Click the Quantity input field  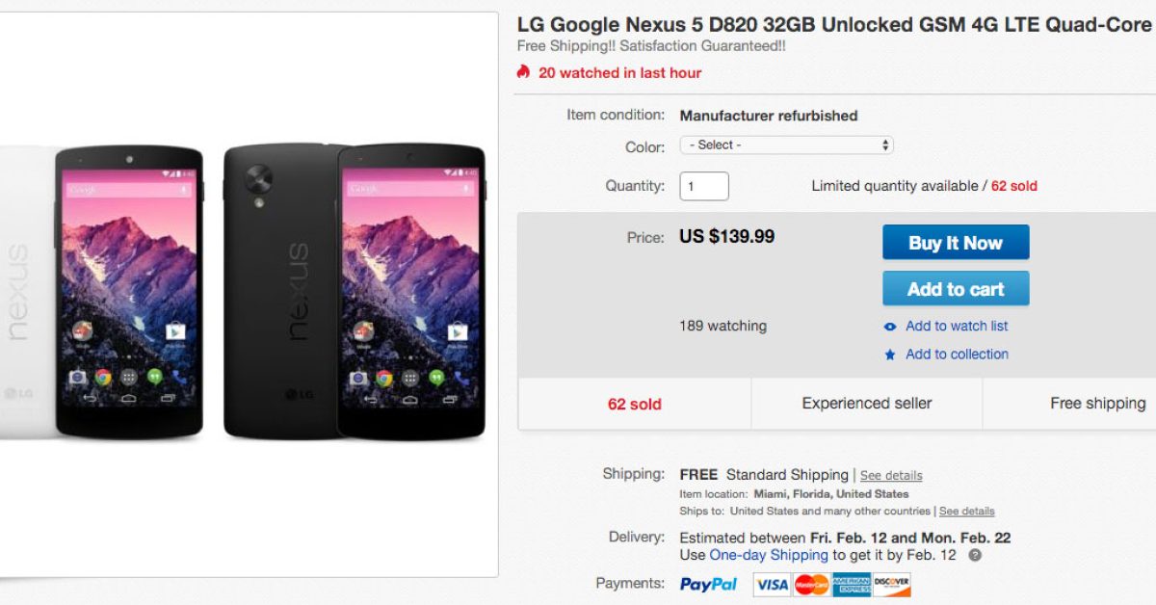(x=704, y=186)
